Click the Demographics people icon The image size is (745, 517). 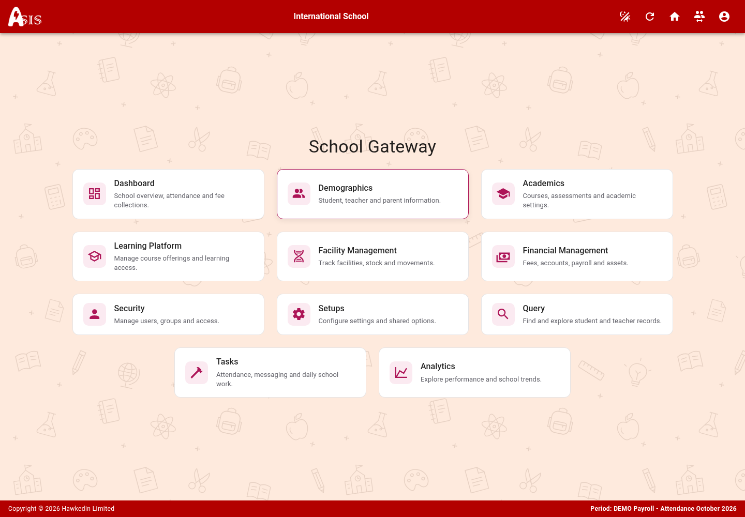(299, 194)
